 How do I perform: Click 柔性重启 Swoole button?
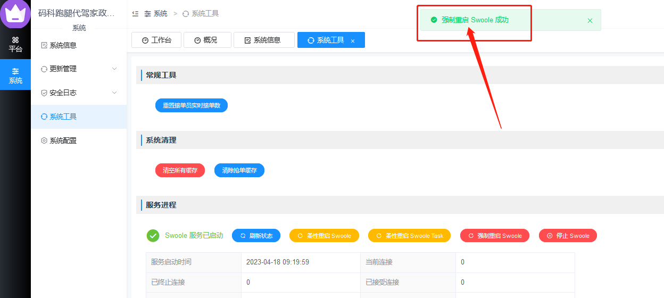pos(324,235)
